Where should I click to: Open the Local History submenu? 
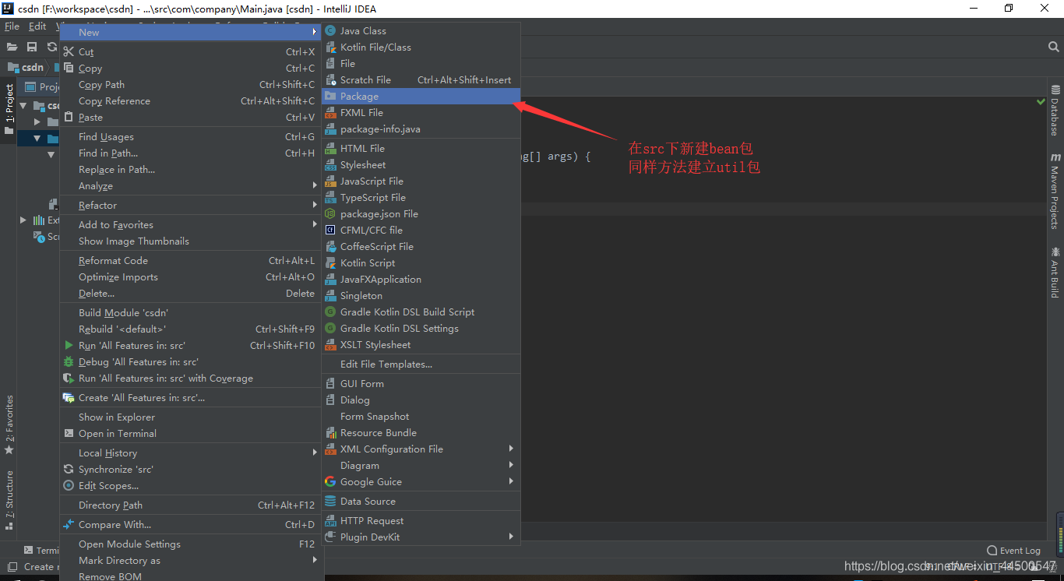pos(191,452)
